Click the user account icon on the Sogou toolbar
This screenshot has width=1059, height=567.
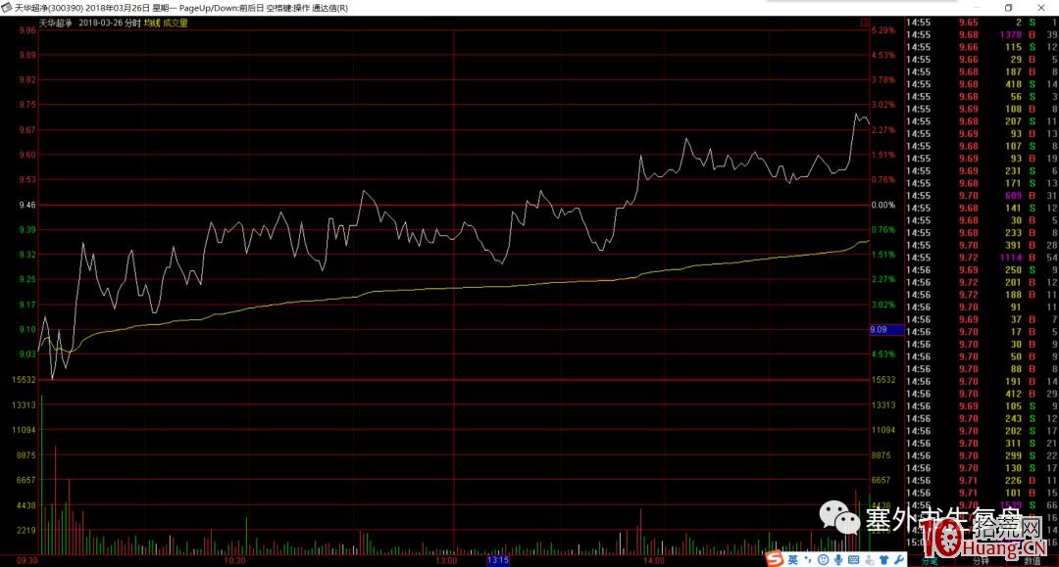[869, 559]
